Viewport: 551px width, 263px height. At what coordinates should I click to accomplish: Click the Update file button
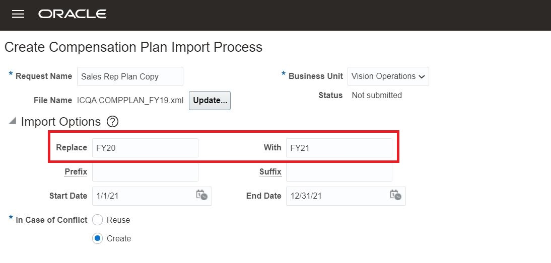pyautogui.click(x=210, y=100)
